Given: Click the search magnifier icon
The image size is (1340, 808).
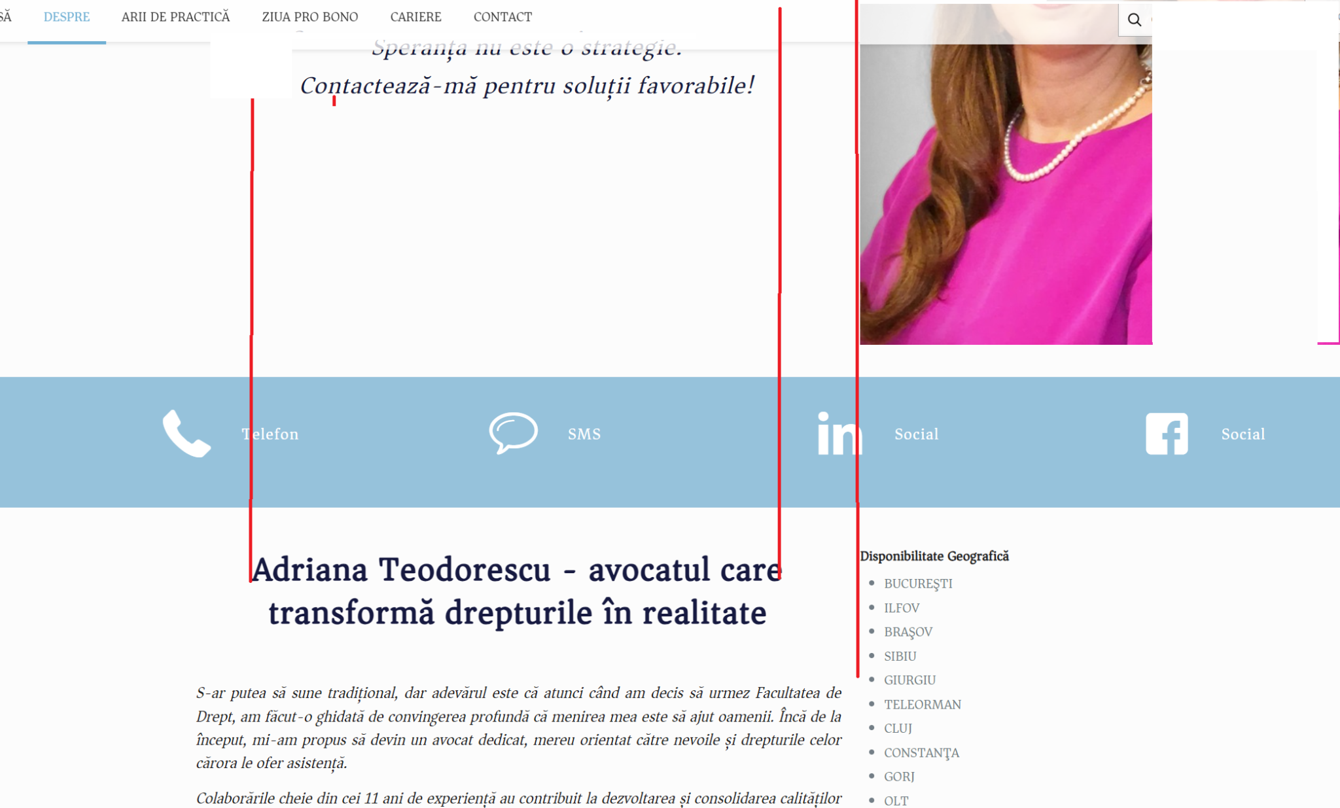Looking at the screenshot, I should click(x=1134, y=20).
